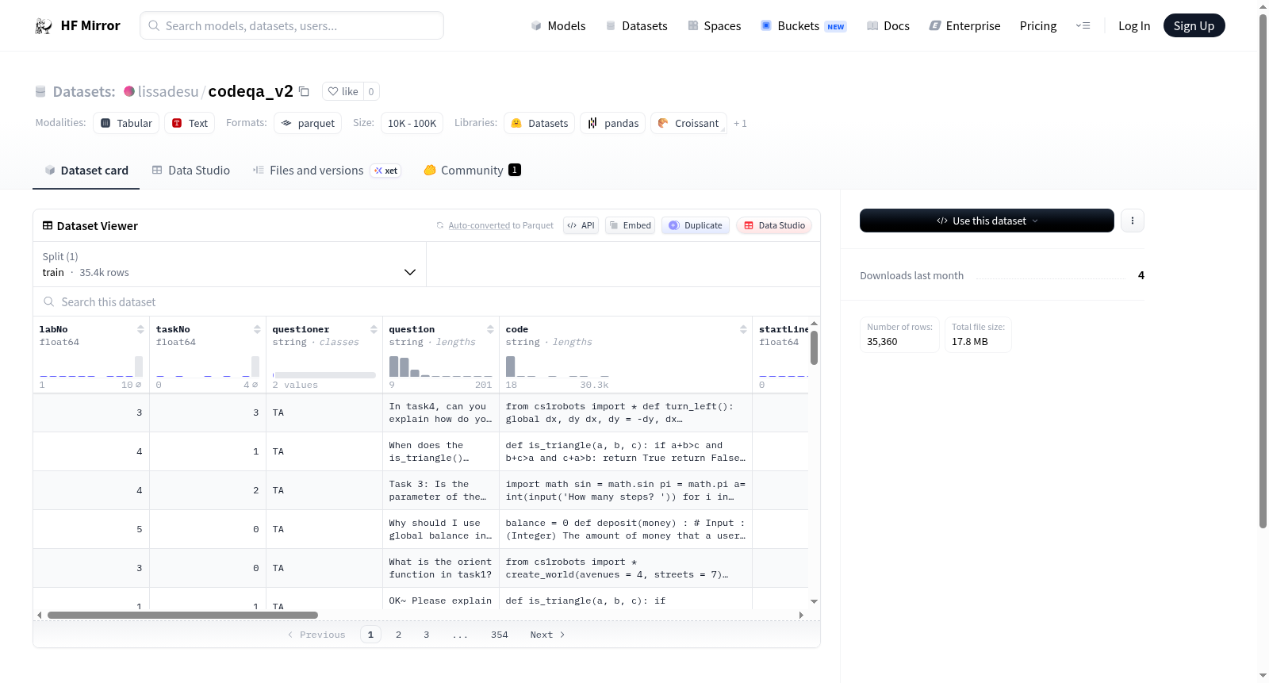Jump to page 354 of the dataset
1269x683 pixels.
(x=500, y=635)
